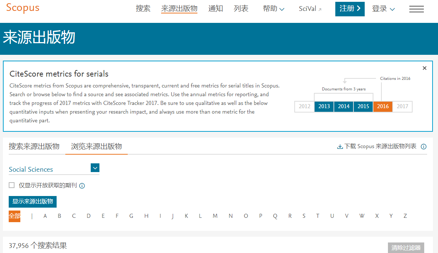
Task: Filter sources by letter W
Action: [362, 216]
